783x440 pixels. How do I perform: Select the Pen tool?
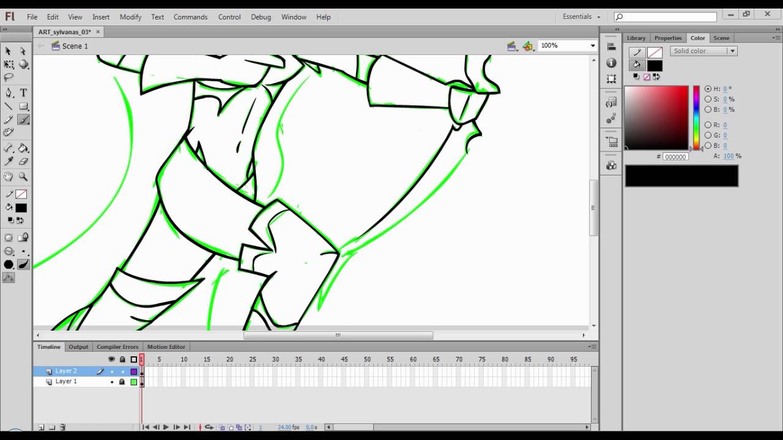pos(9,93)
